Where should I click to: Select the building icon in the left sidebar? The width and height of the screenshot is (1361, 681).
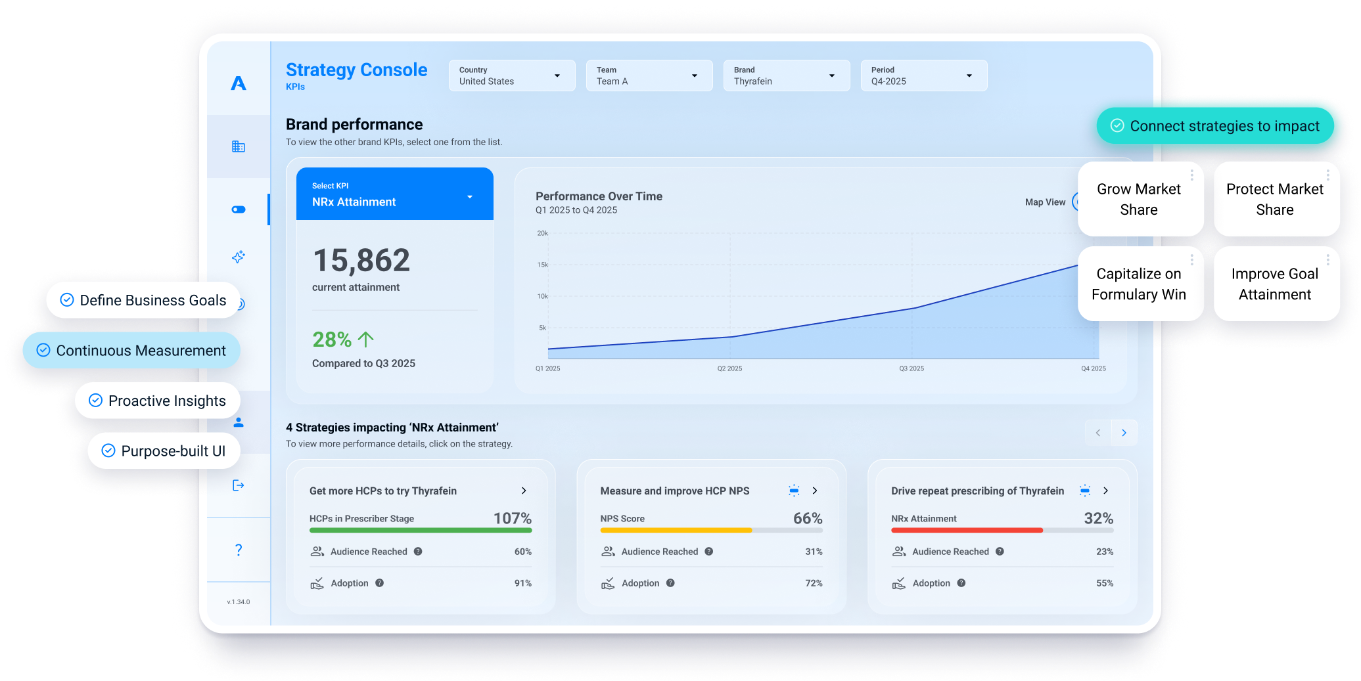238,146
